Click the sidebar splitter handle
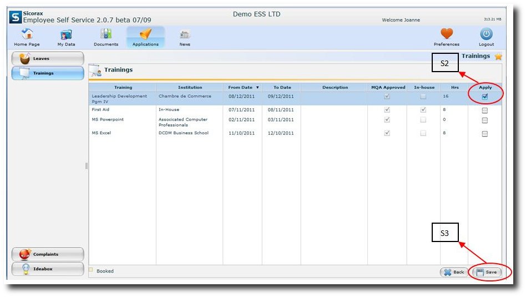 tap(86, 165)
